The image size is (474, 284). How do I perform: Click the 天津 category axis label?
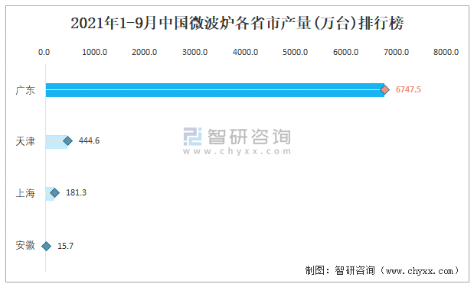point(25,141)
